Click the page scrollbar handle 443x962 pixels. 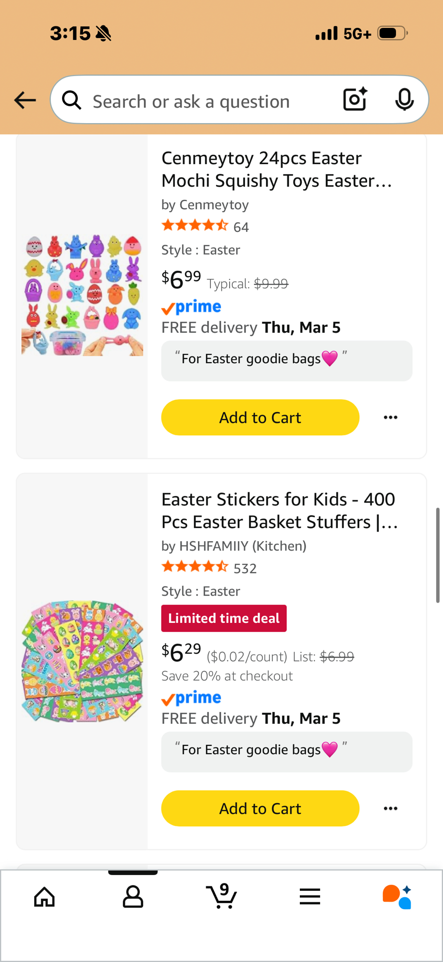click(438, 555)
